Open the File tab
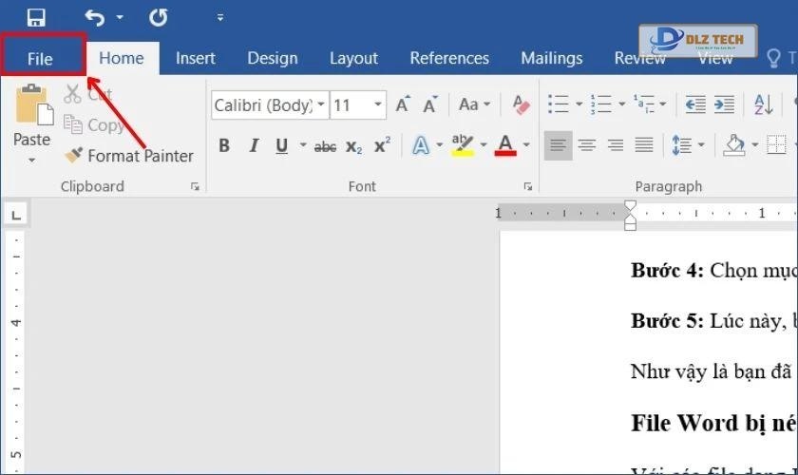 point(40,58)
